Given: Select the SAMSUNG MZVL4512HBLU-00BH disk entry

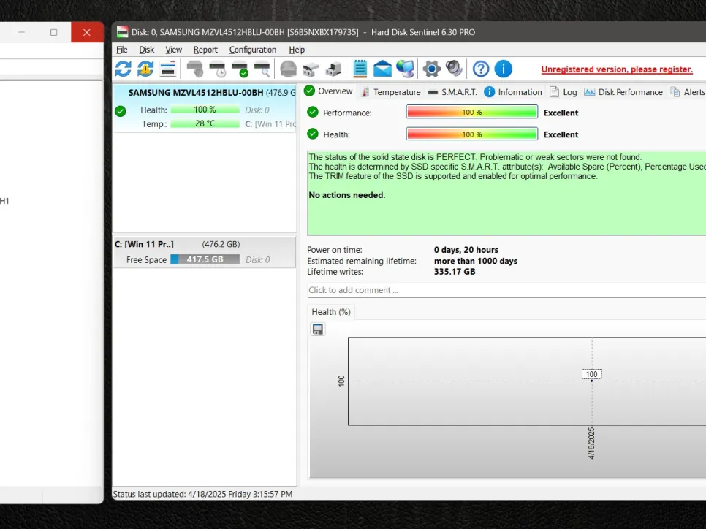Looking at the screenshot, I should point(205,108).
